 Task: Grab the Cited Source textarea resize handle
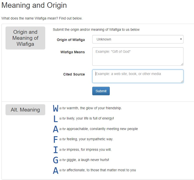pos(182,81)
